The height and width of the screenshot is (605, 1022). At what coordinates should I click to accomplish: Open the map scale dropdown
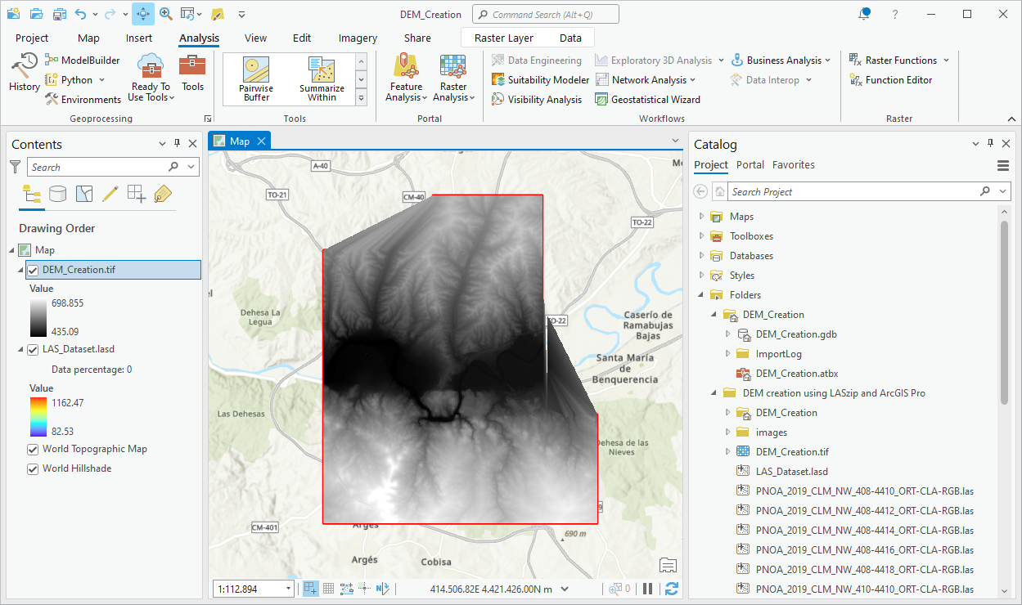[x=289, y=589]
